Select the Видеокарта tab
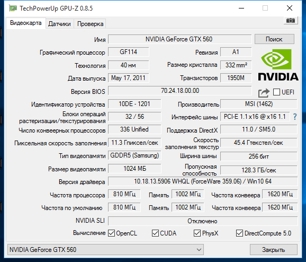The image size is (306, 262). (x=26, y=23)
